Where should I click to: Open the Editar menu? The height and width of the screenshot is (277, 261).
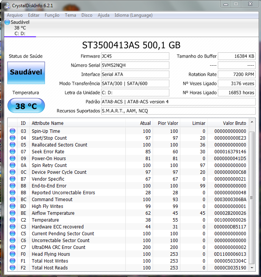click(x=34, y=15)
